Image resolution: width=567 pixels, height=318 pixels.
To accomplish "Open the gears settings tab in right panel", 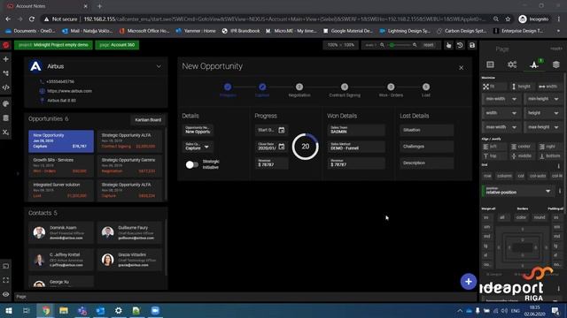I will pos(512,64).
